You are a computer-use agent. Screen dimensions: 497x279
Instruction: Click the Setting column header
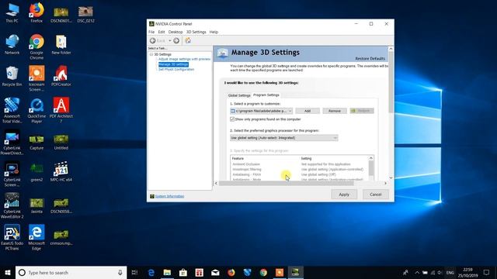tap(306, 158)
